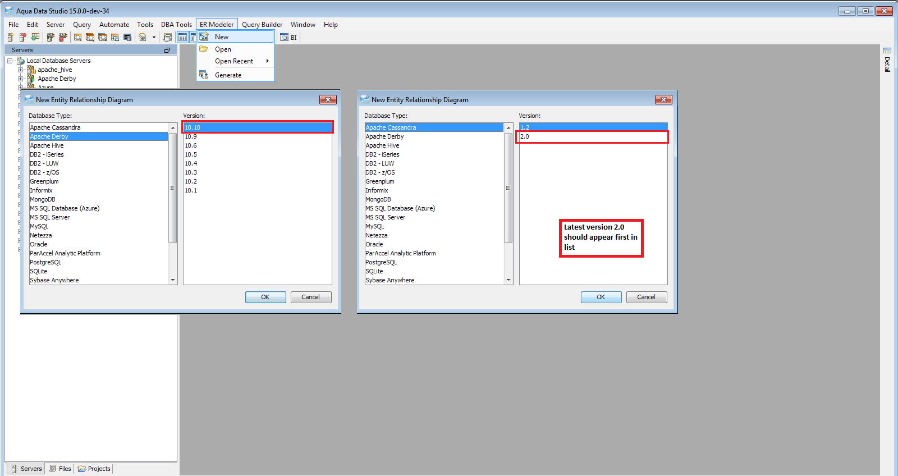Select version 10.3 in the Version list
This screenshot has width=898, height=476.
pyautogui.click(x=258, y=172)
